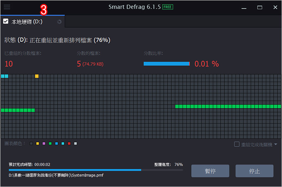Pick the yellow legend color swatch

pyautogui.click(x=38, y=144)
